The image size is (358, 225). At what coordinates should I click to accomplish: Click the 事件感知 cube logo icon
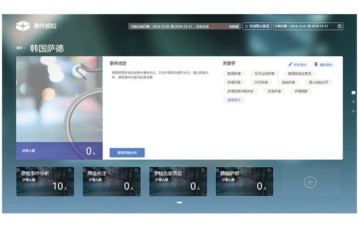(x=23, y=26)
